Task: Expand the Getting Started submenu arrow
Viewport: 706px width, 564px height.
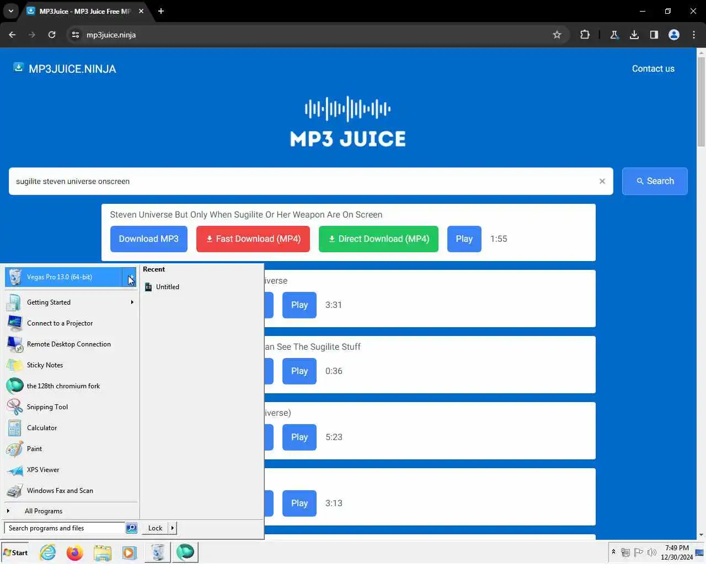Action: [132, 302]
